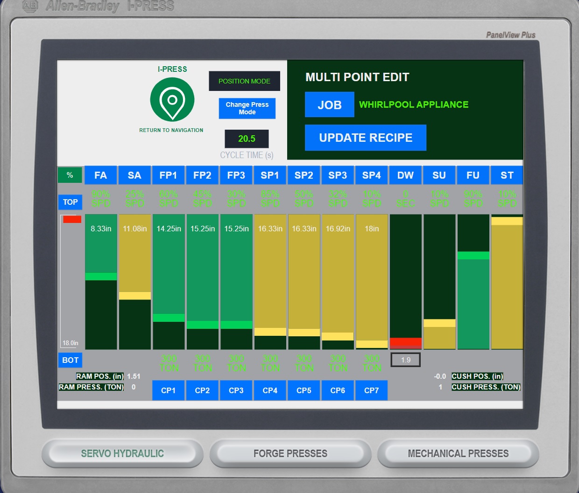Select the DW column header
579x493 pixels.
[x=405, y=175]
